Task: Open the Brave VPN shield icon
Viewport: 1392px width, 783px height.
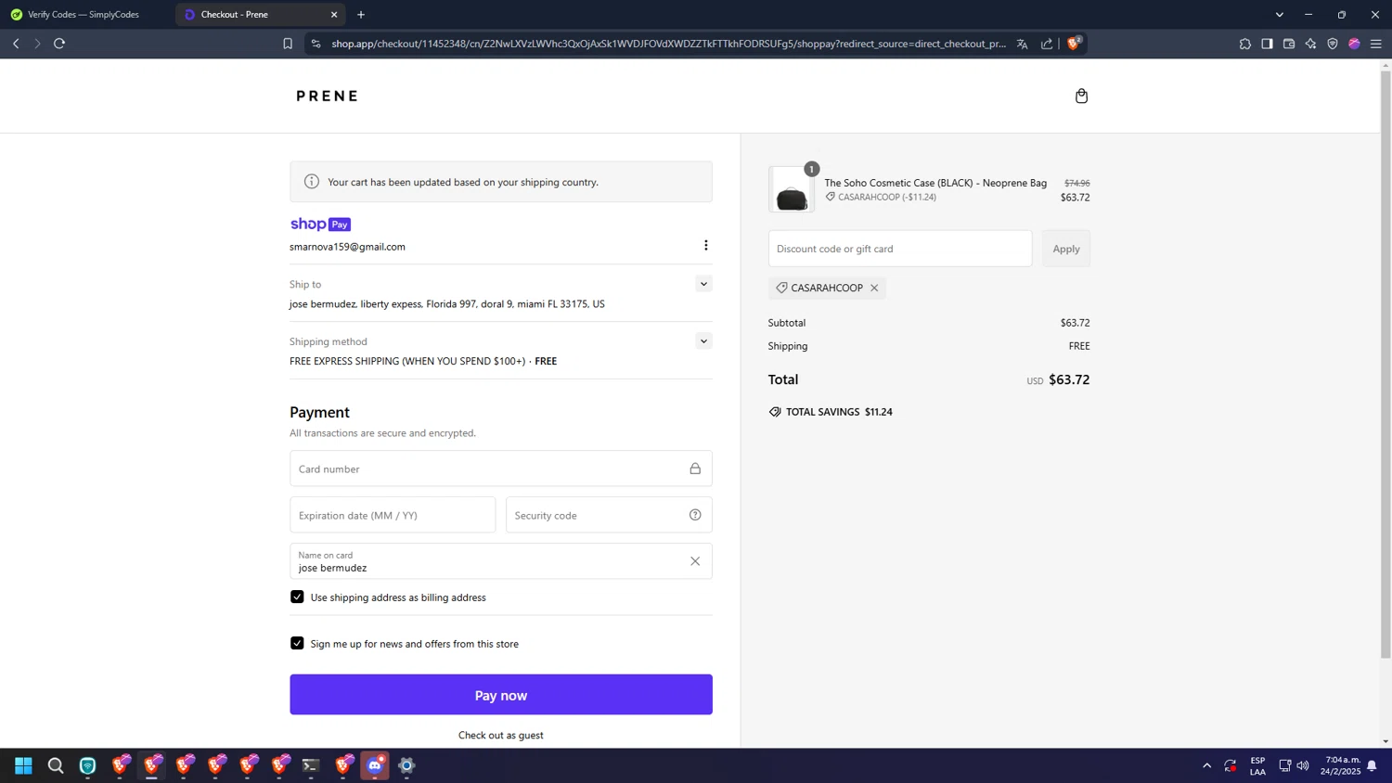Action: (1333, 44)
